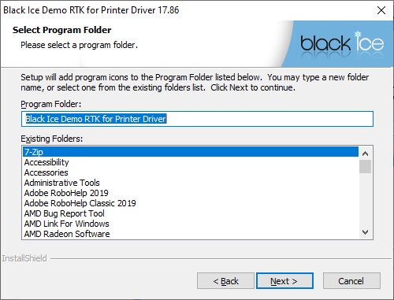This screenshot has width=394, height=300.
Task: Click the snowflake icon in logo
Action: tap(358, 34)
